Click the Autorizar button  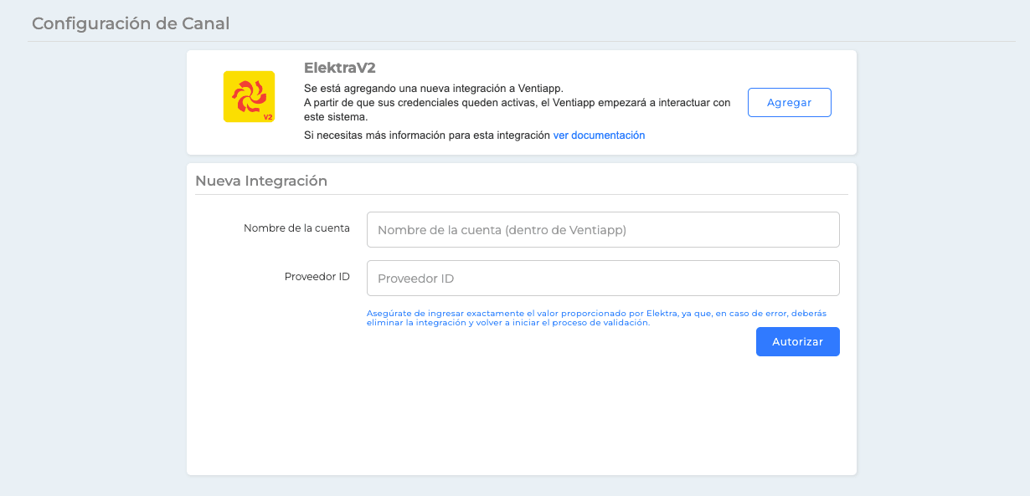click(797, 341)
